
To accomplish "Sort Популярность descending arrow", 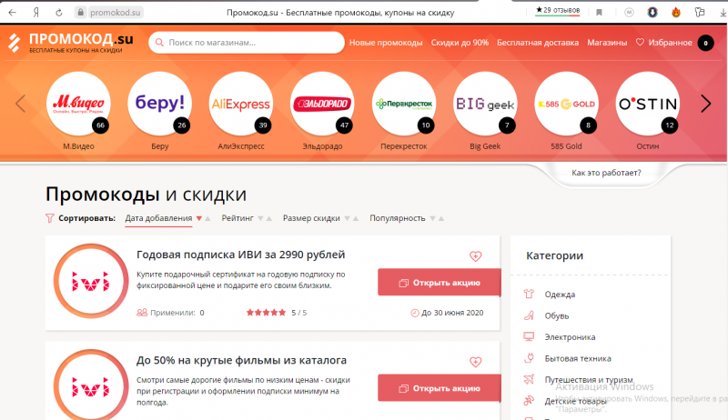I will pyautogui.click(x=432, y=218).
